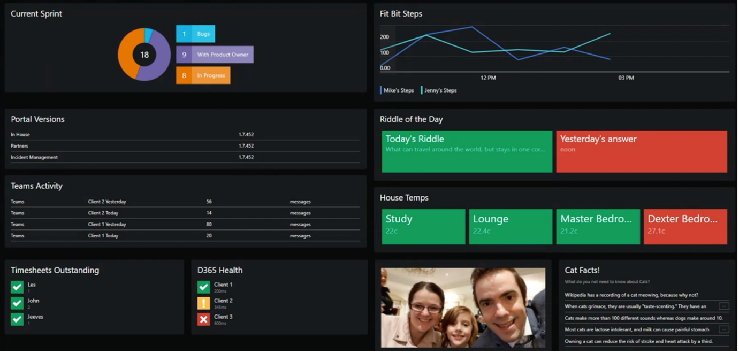Open the Today's Riddle card

[466, 151]
